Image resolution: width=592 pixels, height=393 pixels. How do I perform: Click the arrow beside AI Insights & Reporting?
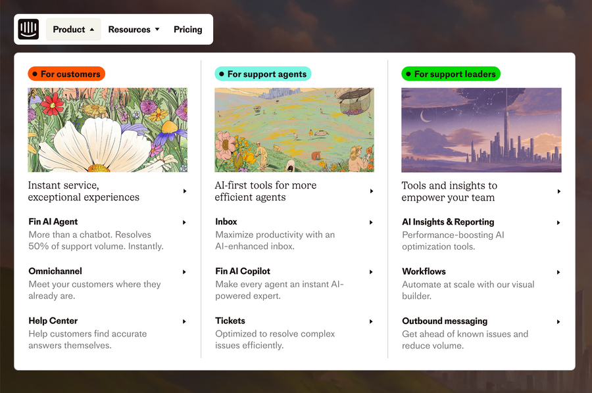point(558,222)
